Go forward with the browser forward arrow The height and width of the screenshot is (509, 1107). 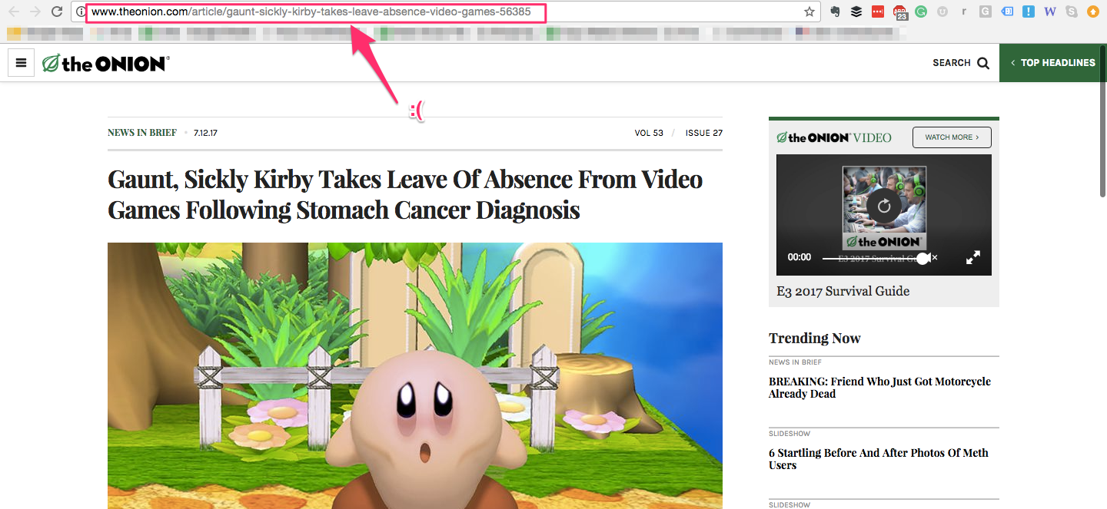35,12
